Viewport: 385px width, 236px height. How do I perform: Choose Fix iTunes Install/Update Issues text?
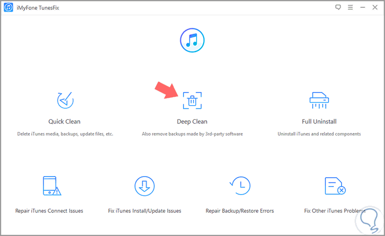145,211
